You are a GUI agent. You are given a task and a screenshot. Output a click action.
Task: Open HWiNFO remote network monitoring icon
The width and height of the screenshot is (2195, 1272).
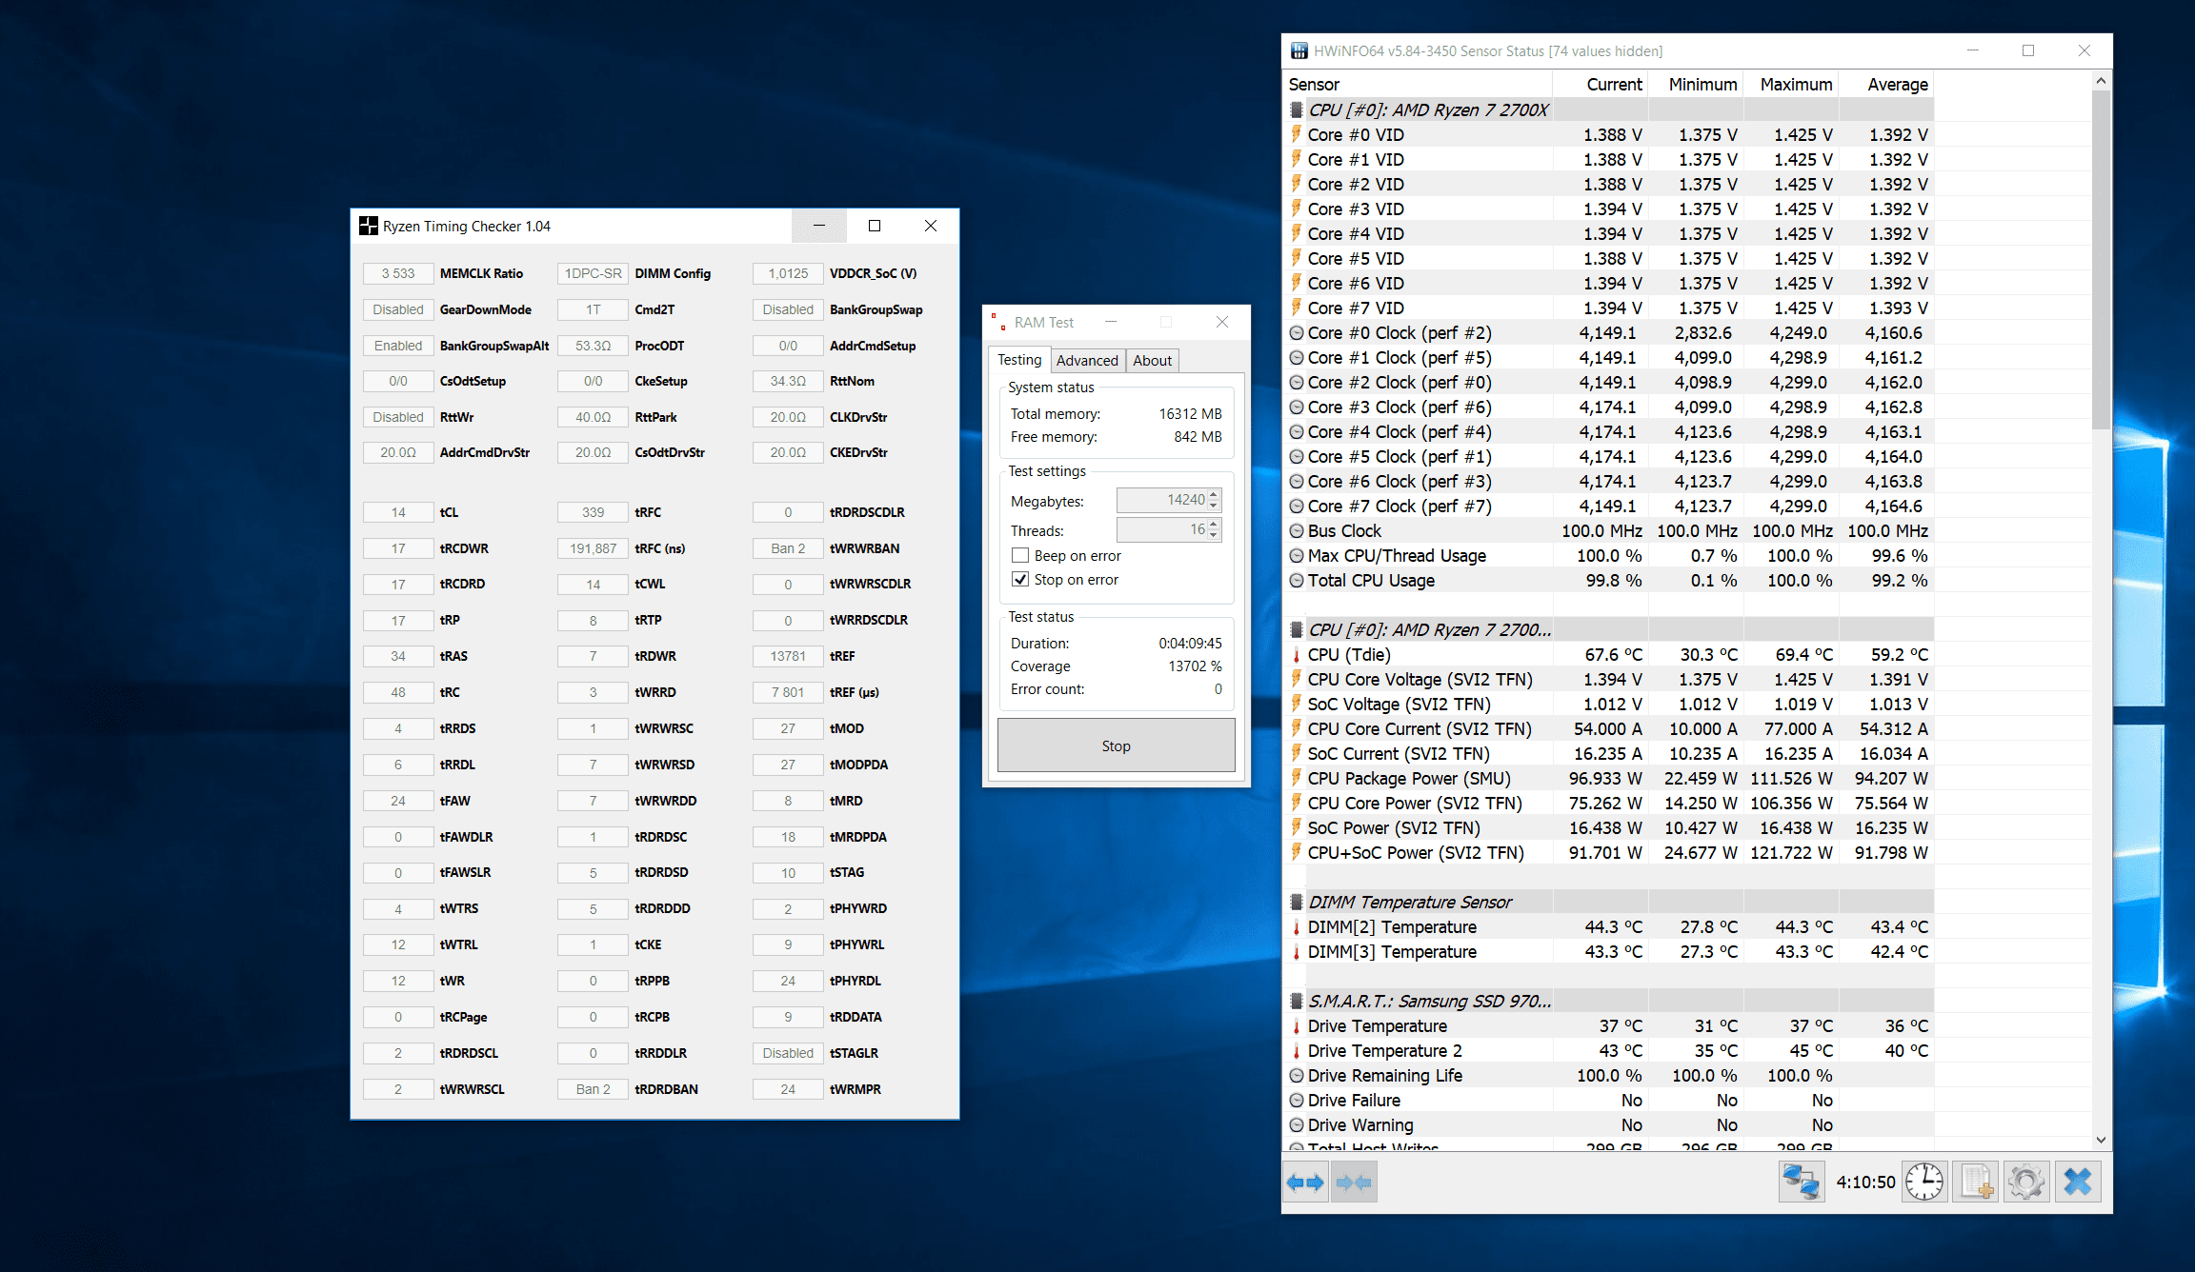tap(1802, 1183)
